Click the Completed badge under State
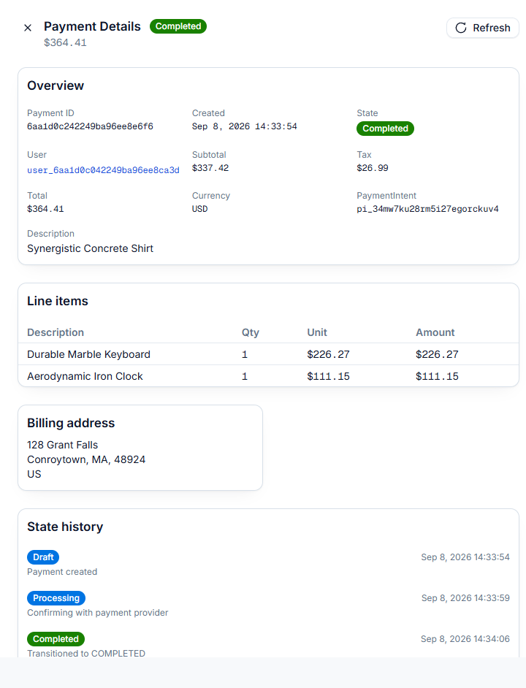This screenshot has width=526, height=688. [385, 129]
